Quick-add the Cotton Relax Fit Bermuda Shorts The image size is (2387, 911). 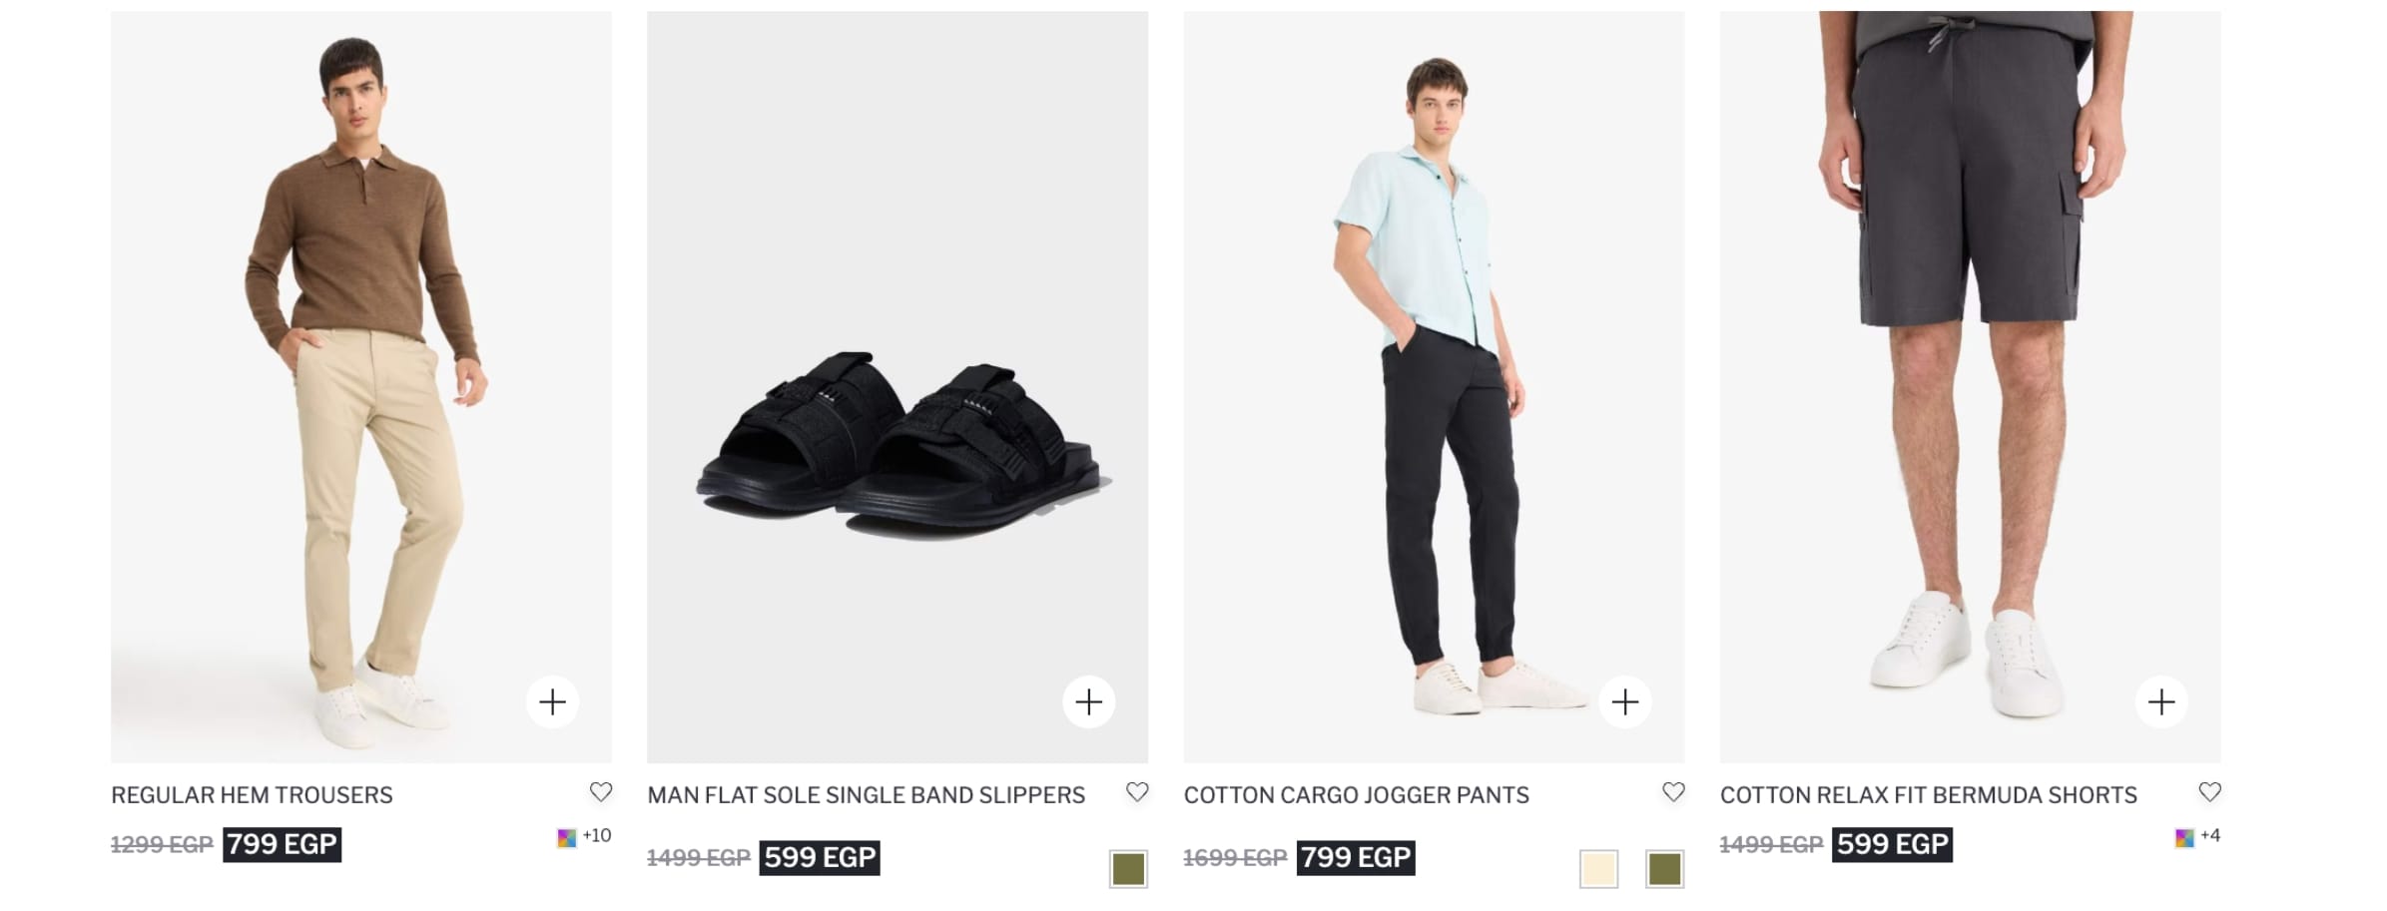coord(2160,702)
